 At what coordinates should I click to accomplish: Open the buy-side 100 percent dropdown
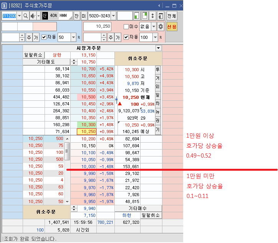point(155,37)
